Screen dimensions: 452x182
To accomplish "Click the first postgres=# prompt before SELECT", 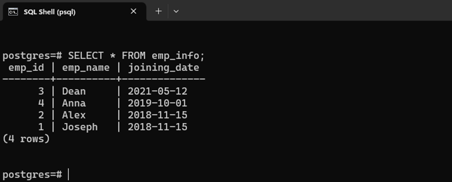I will click(x=32, y=56).
